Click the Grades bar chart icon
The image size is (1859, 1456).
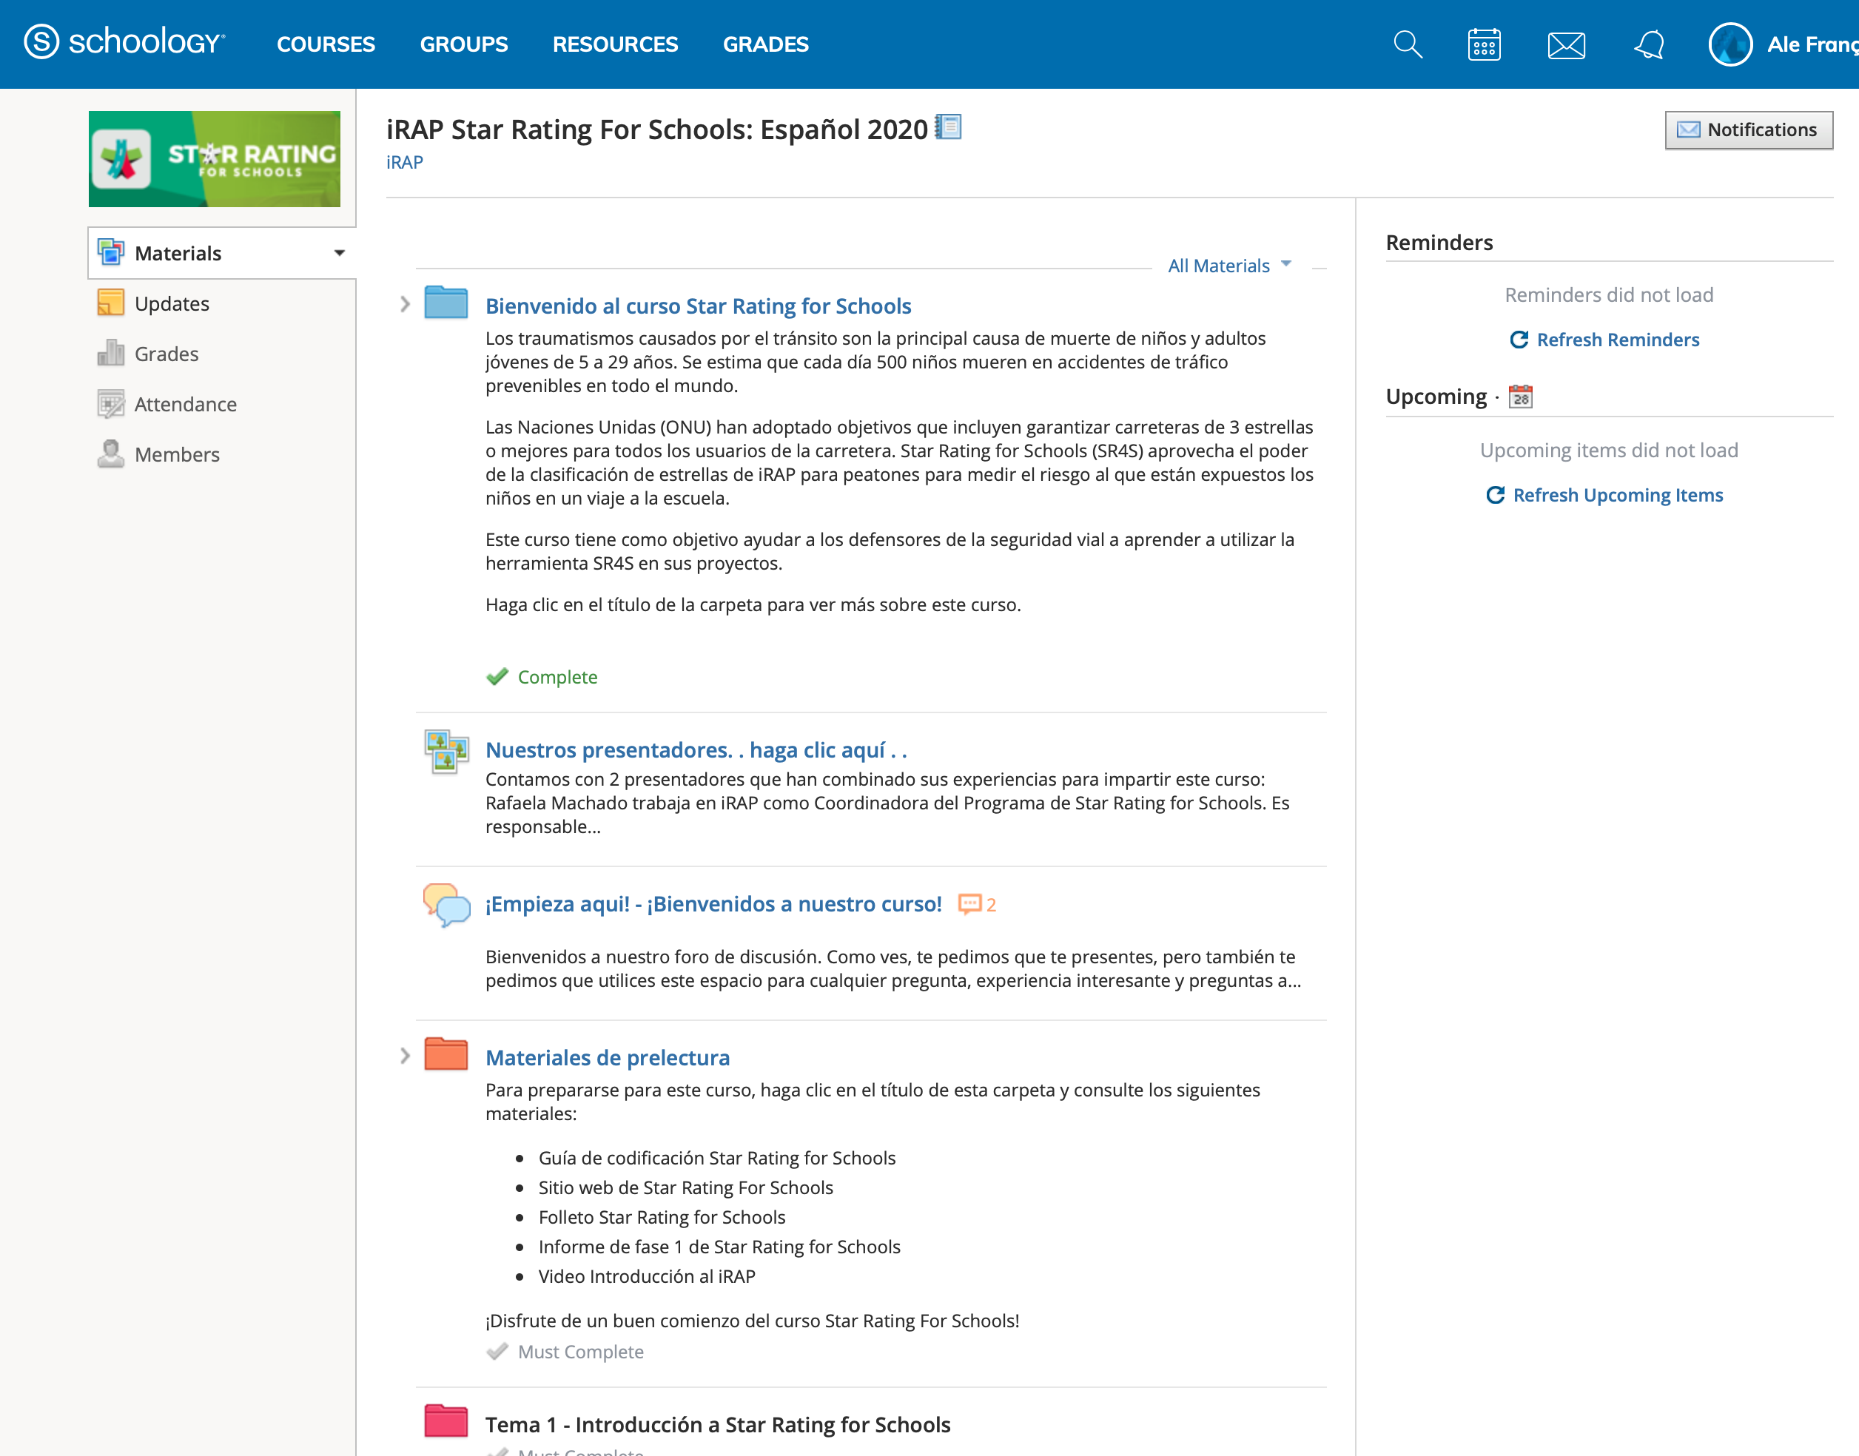point(111,353)
